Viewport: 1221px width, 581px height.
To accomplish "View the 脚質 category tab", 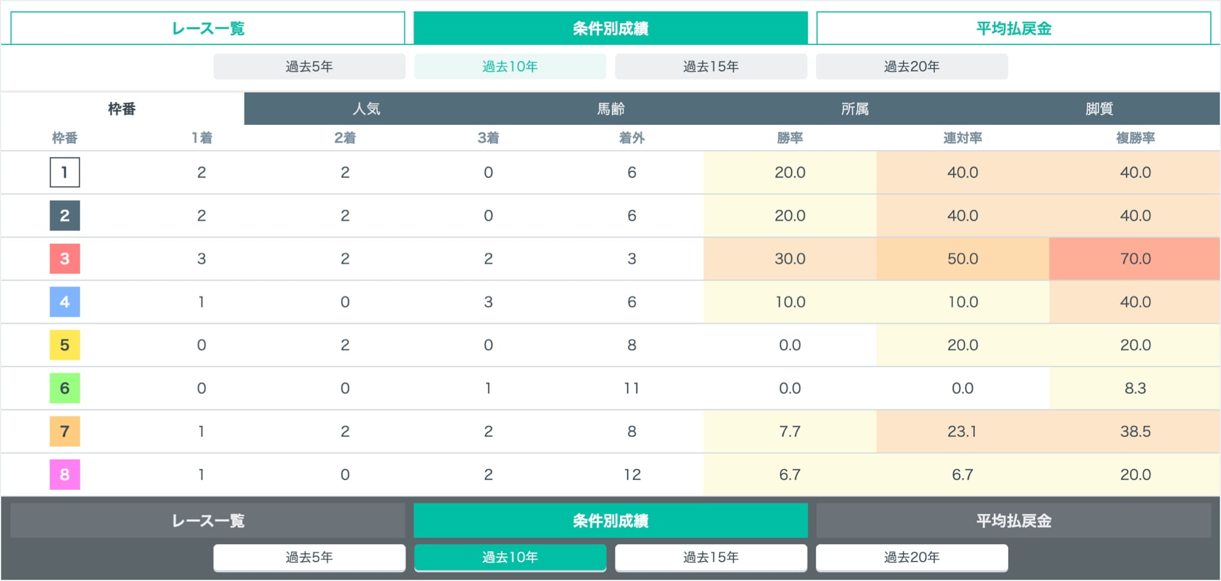I will [1099, 109].
